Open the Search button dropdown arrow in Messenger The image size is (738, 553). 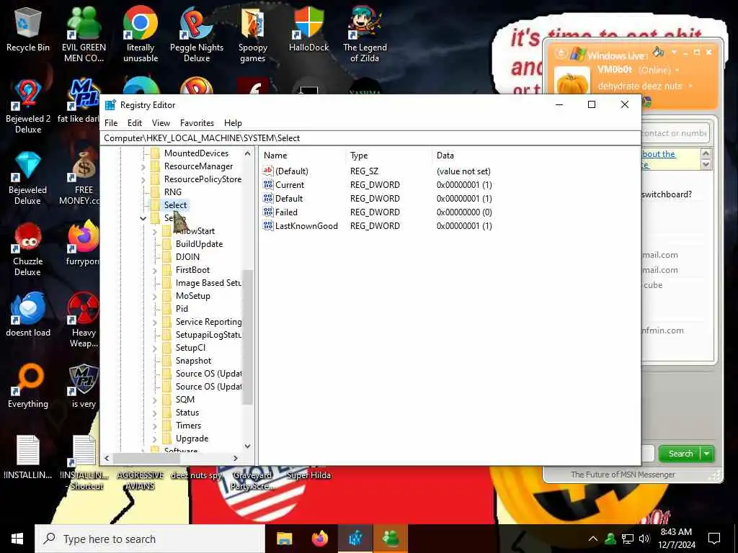tap(707, 454)
